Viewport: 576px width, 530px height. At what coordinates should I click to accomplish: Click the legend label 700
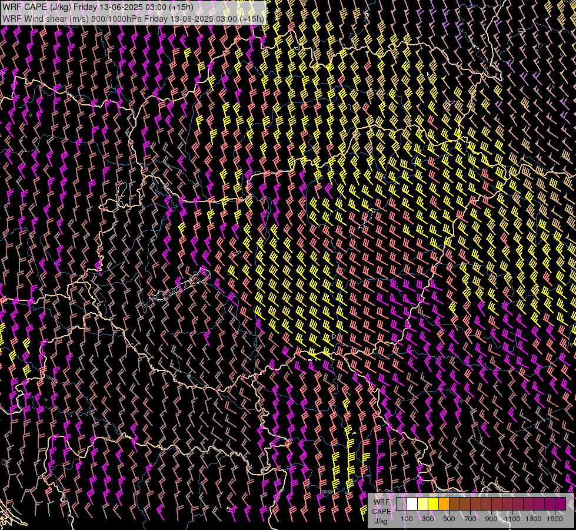[470, 519]
